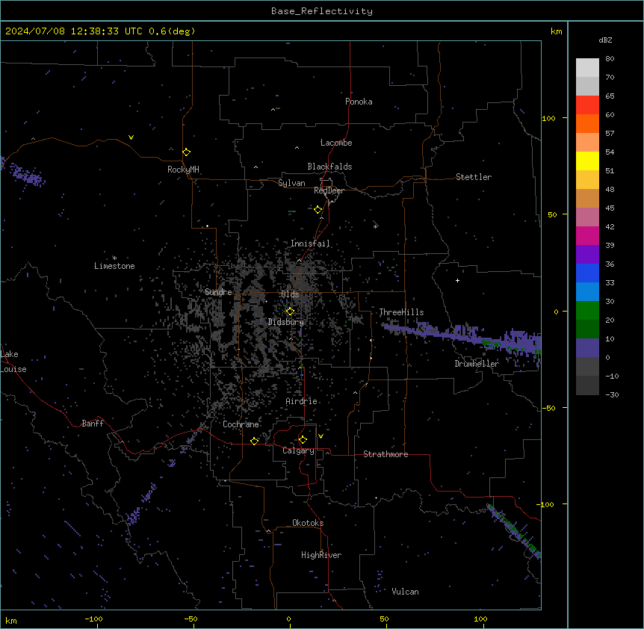The height and width of the screenshot is (629, 644).
Task: Click the -30 value in the dBZ legend
Action: [612, 394]
